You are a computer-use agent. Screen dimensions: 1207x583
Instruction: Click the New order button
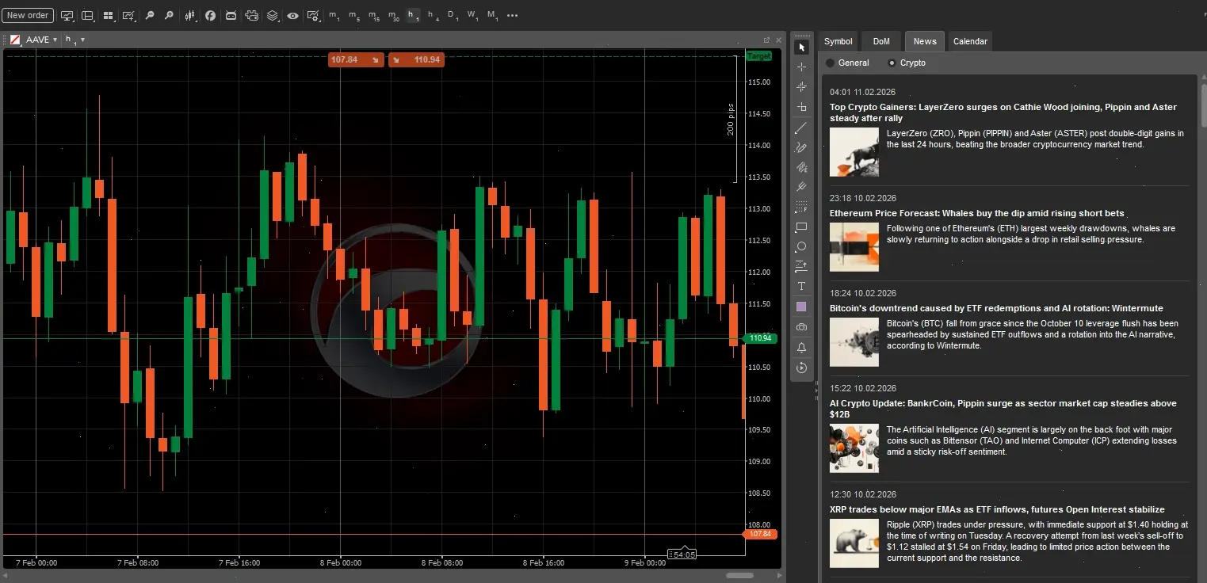pos(27,14)
